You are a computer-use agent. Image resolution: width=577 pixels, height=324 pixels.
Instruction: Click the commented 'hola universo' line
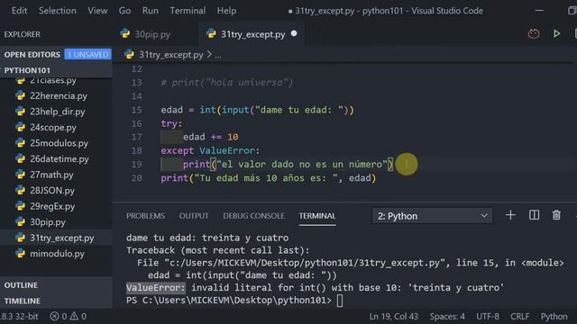coord(226,83)
